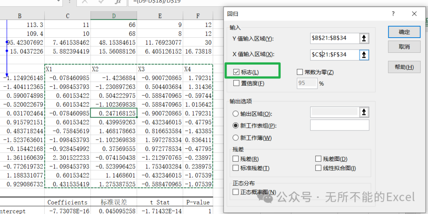Viewport: 428px width, 214px height.
Task: Enable the 正态概率图(N) checkbox
Action: tap(235, 192)
